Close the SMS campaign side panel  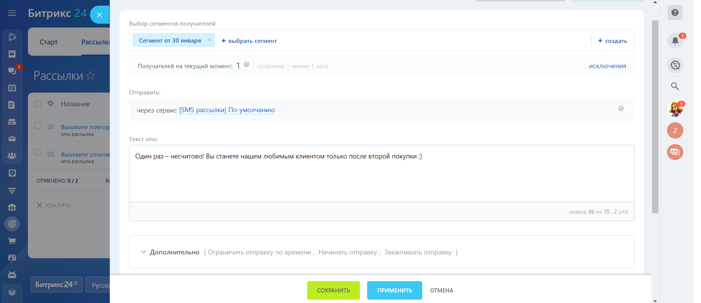[x=100, y=15]
